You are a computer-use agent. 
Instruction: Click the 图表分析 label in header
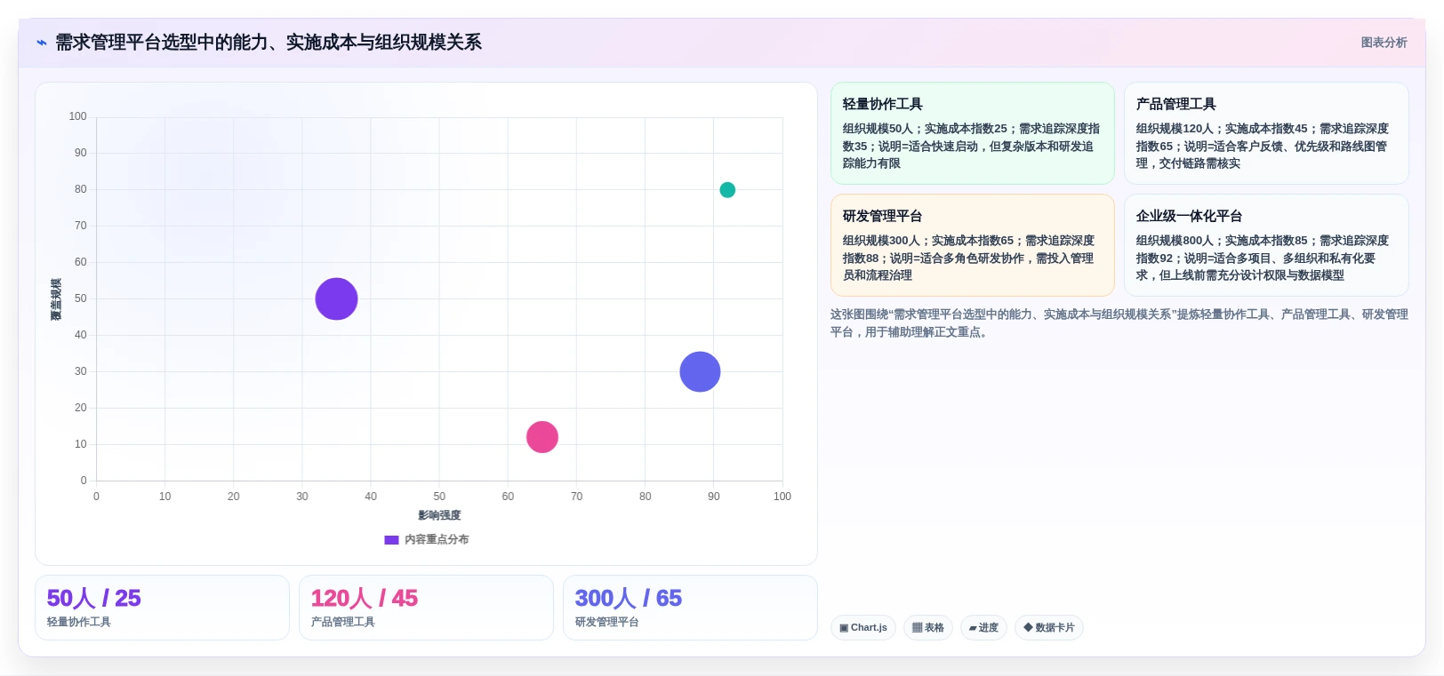pyautogui.click(x=1384, y=43)
